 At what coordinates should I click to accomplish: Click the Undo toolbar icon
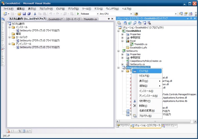51,14
